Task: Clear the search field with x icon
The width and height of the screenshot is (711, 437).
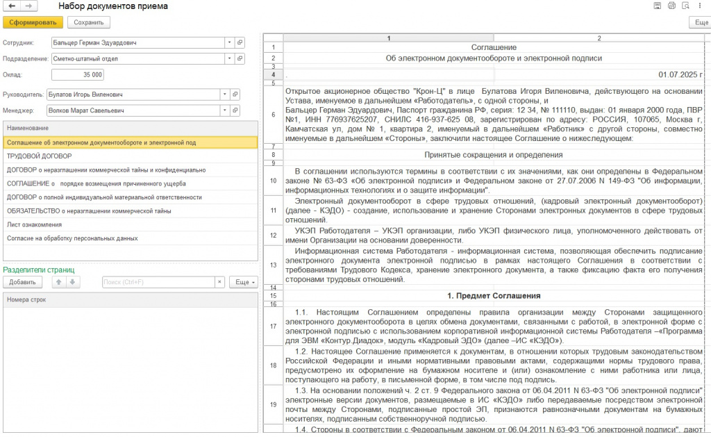Action: (x=219, y=282)
